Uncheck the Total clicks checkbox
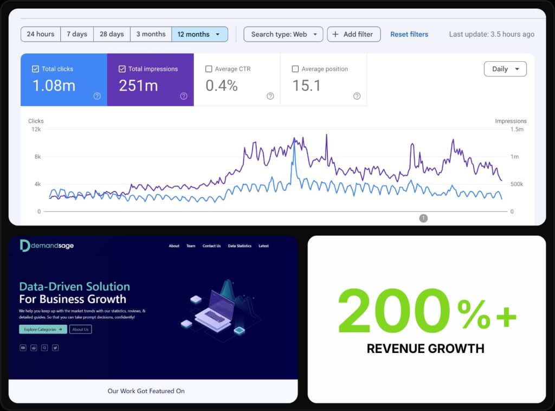555x411 pixels. tap(36, 68)
